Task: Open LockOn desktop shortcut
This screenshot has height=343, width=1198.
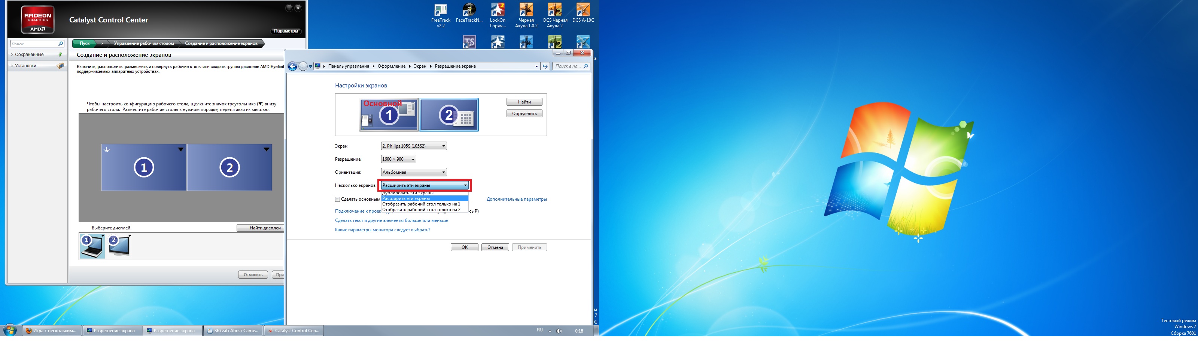Action: tap(498, 16)
